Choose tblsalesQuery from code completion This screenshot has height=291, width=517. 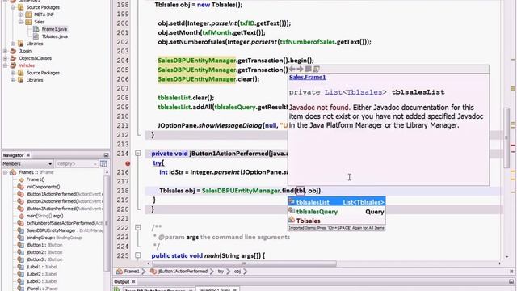pos(337,212)
